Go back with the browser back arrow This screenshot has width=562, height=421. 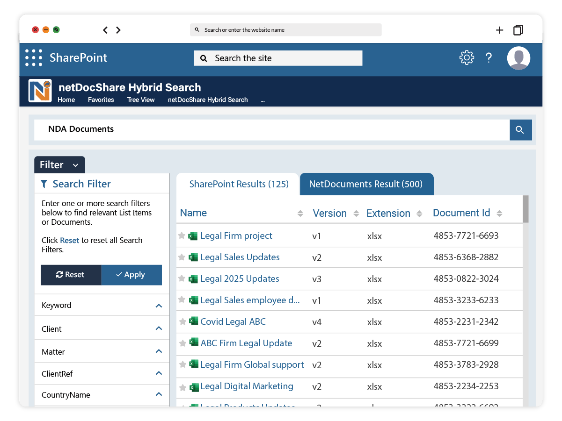tap(105, 30)
